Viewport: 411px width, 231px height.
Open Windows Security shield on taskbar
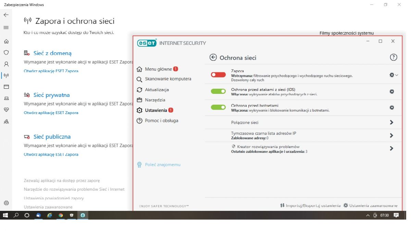pyautogui.click(x=72, y=215)
